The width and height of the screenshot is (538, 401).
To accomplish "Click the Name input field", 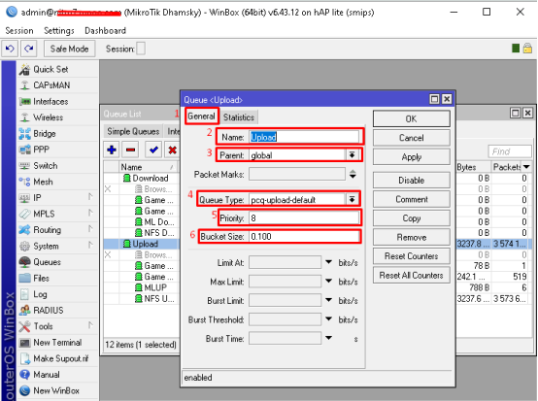I will tap(304, 137).
